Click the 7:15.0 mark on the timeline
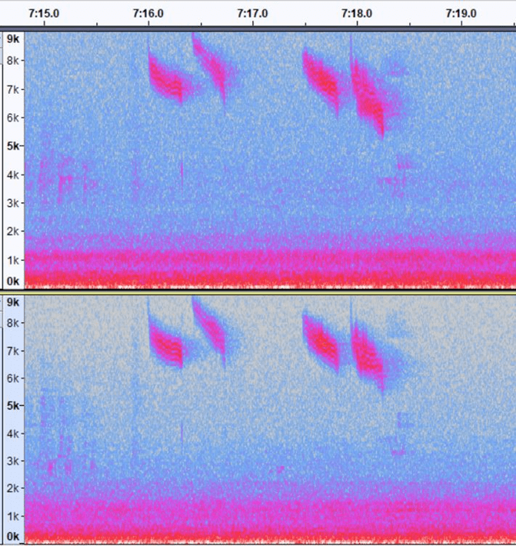 (44, 13)
